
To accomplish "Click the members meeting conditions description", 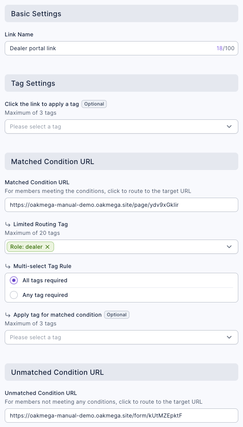I will pyautogui.click(x=98, y=191).
